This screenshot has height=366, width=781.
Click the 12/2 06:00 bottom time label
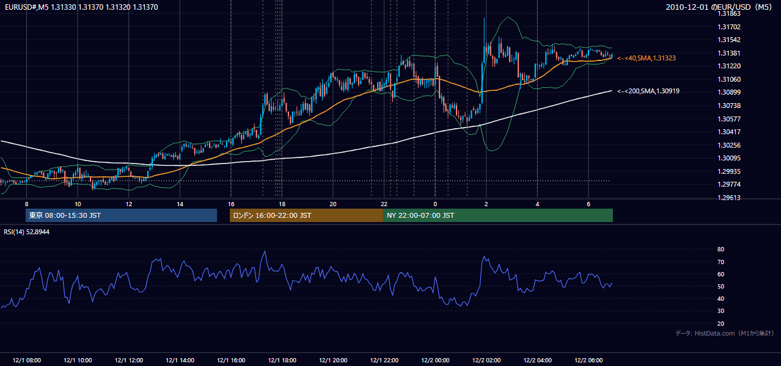point(588,361)
